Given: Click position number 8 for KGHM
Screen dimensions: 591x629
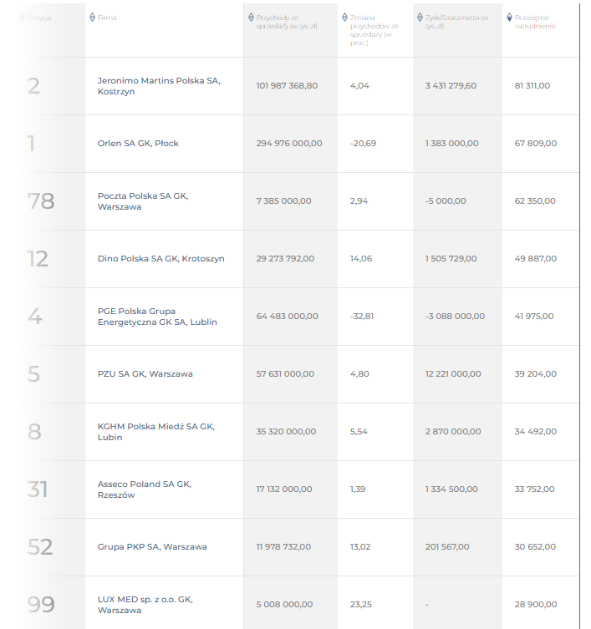Looking at the screenshot, I should (x=34, y=432).
